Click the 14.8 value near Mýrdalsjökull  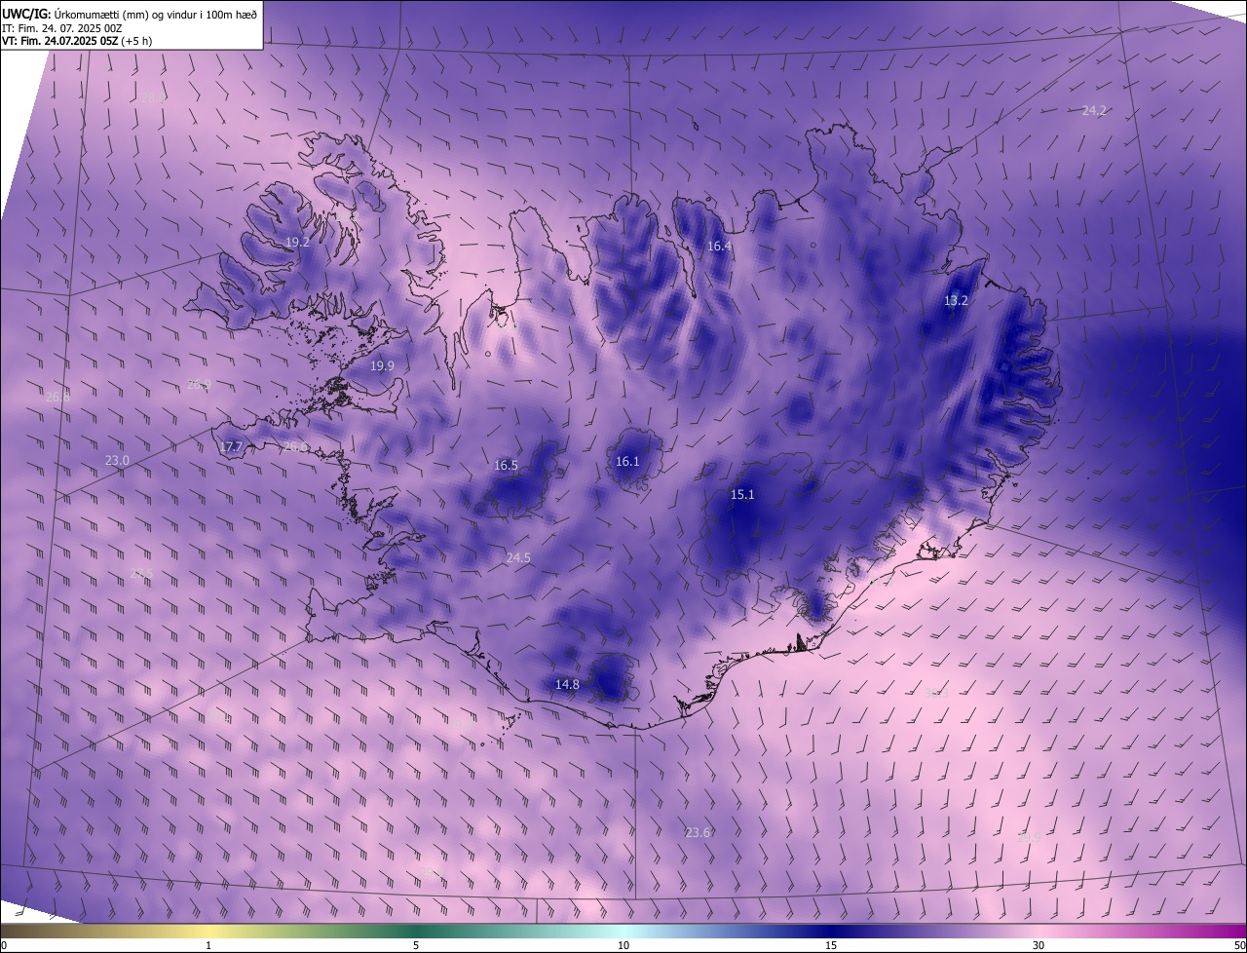(567, 685)
